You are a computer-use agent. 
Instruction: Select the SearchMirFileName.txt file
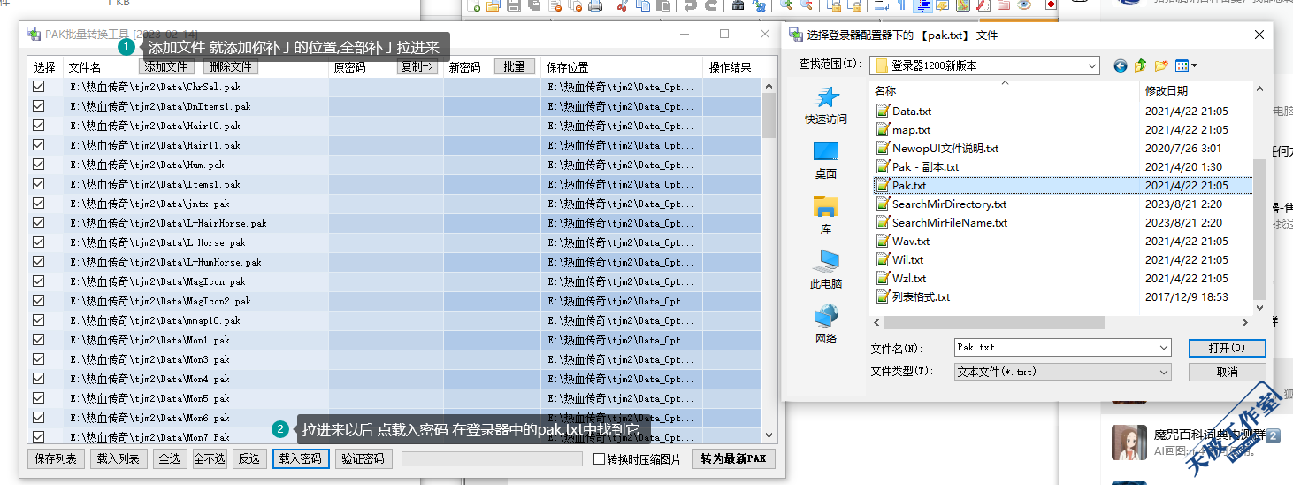941,223
